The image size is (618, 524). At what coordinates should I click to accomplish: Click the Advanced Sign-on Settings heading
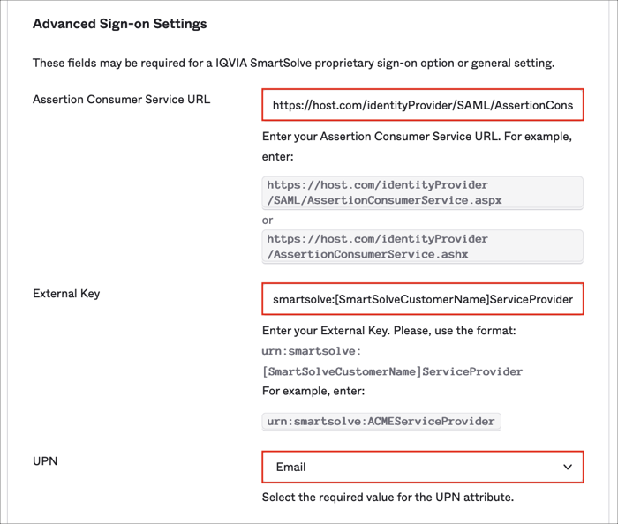[x=119, y=24]
